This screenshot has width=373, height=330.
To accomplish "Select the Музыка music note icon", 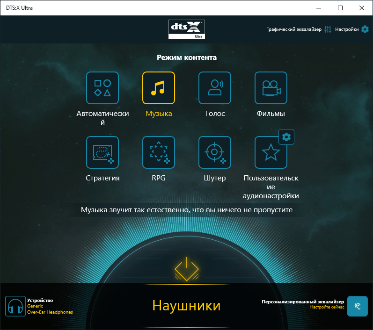I will (159, 88).
